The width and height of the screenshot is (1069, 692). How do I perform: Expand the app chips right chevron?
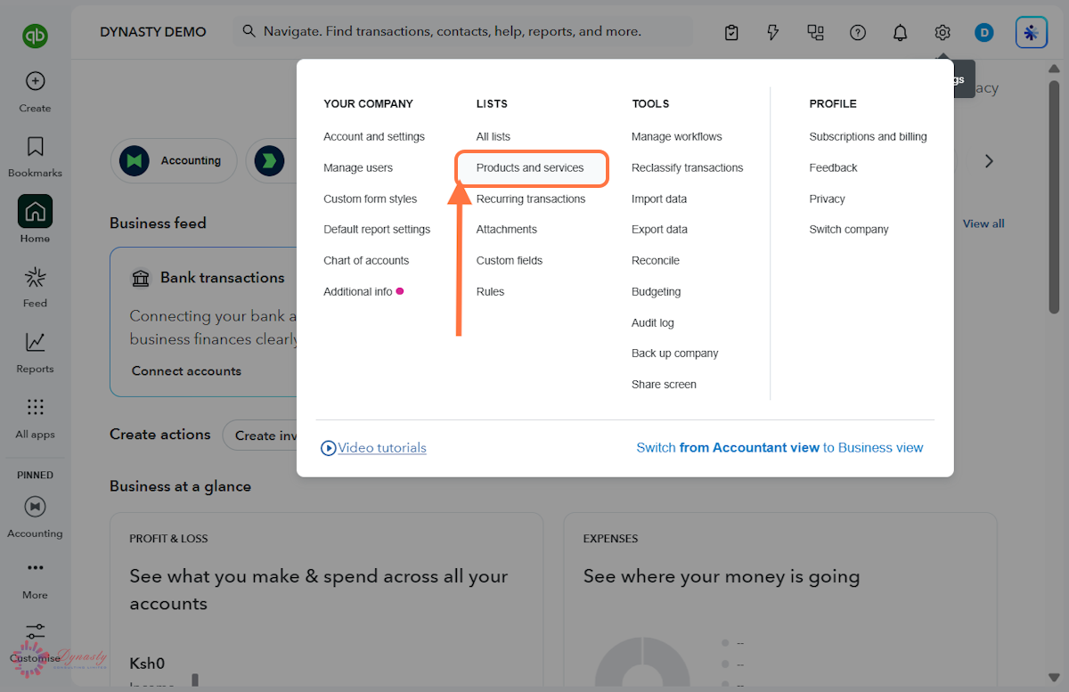(x=989, y=161)
